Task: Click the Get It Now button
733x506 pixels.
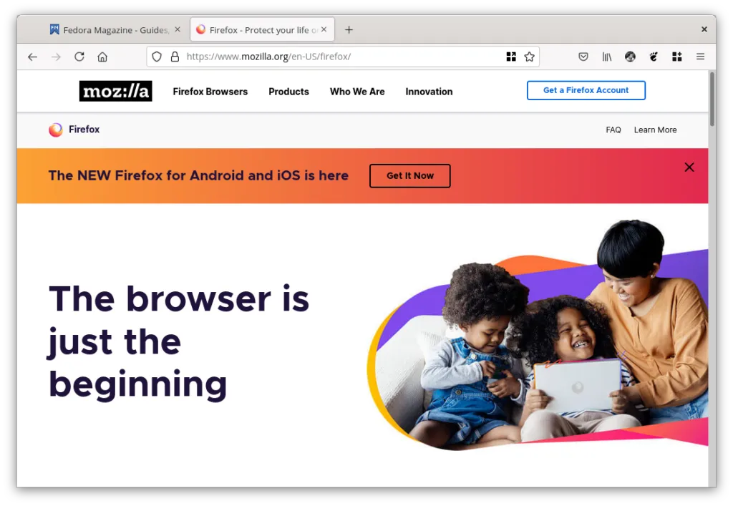Action: pyautogui.click(x=410, y=175)
